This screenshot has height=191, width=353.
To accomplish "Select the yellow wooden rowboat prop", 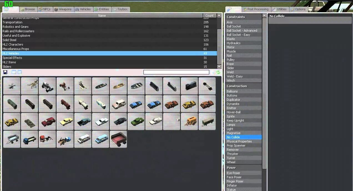I will click(118, 86).
